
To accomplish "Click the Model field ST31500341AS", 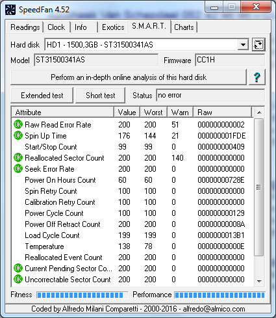I will (96, 60).
